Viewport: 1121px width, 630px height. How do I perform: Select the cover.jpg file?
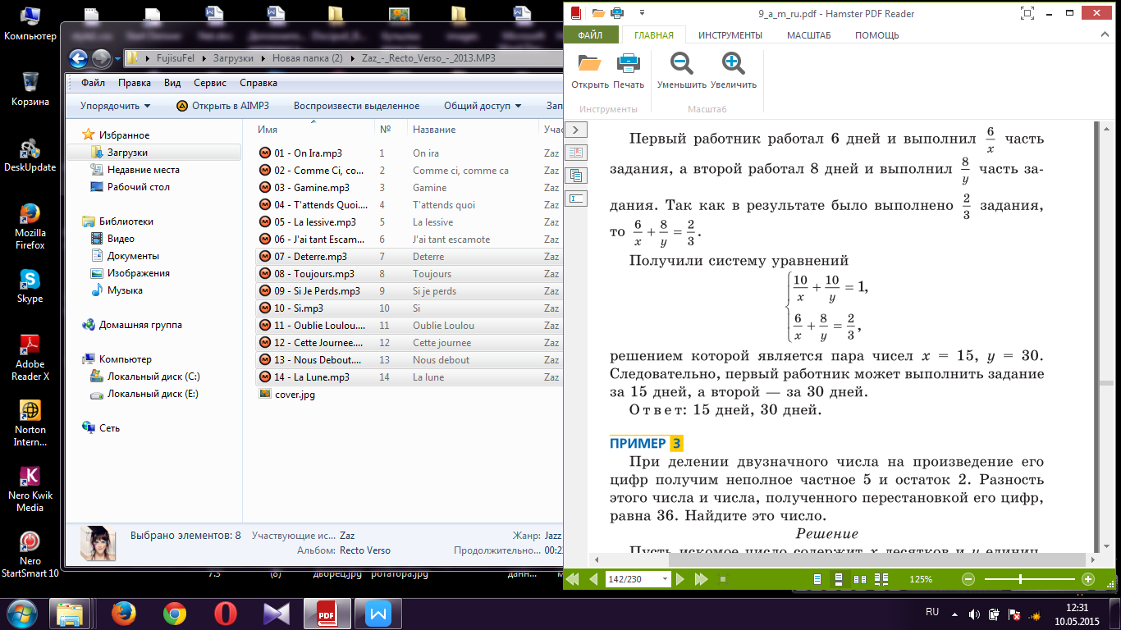[295, 395]
